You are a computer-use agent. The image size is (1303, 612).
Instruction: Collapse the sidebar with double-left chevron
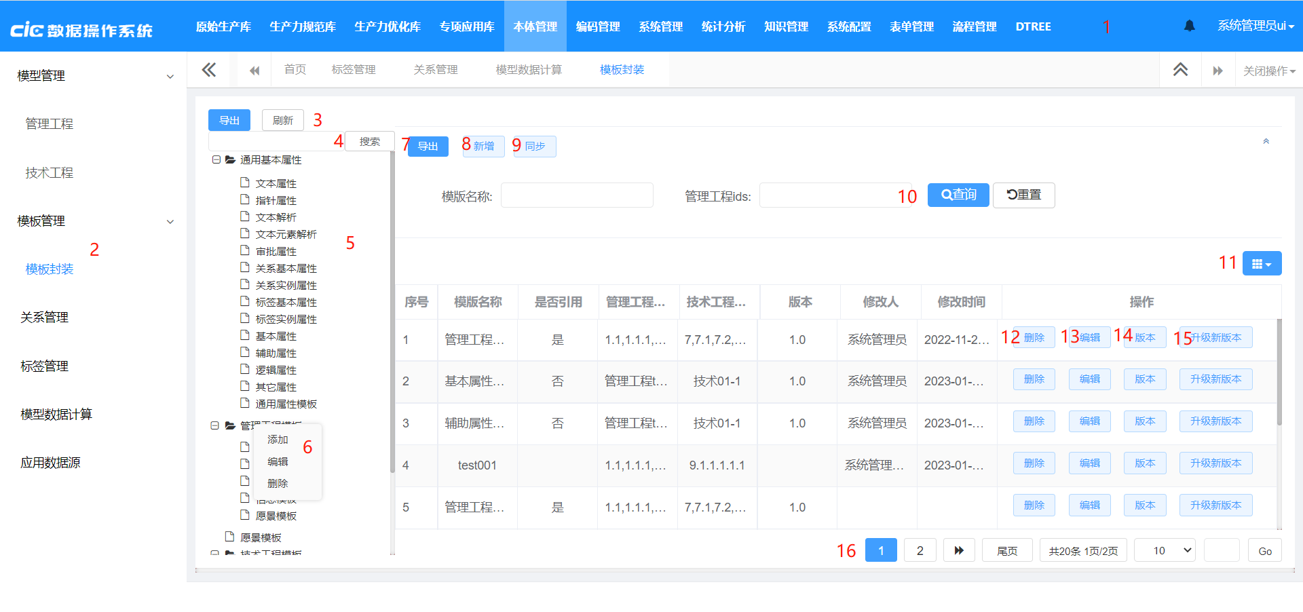(209, 70)
